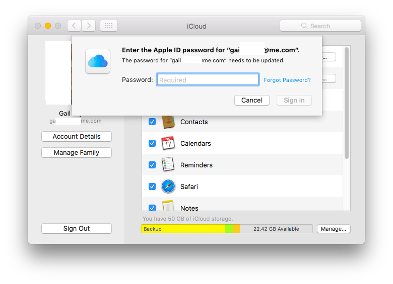Click the Reminders label
This screenshot has height=284, width=393.
[x=196, y=165]
